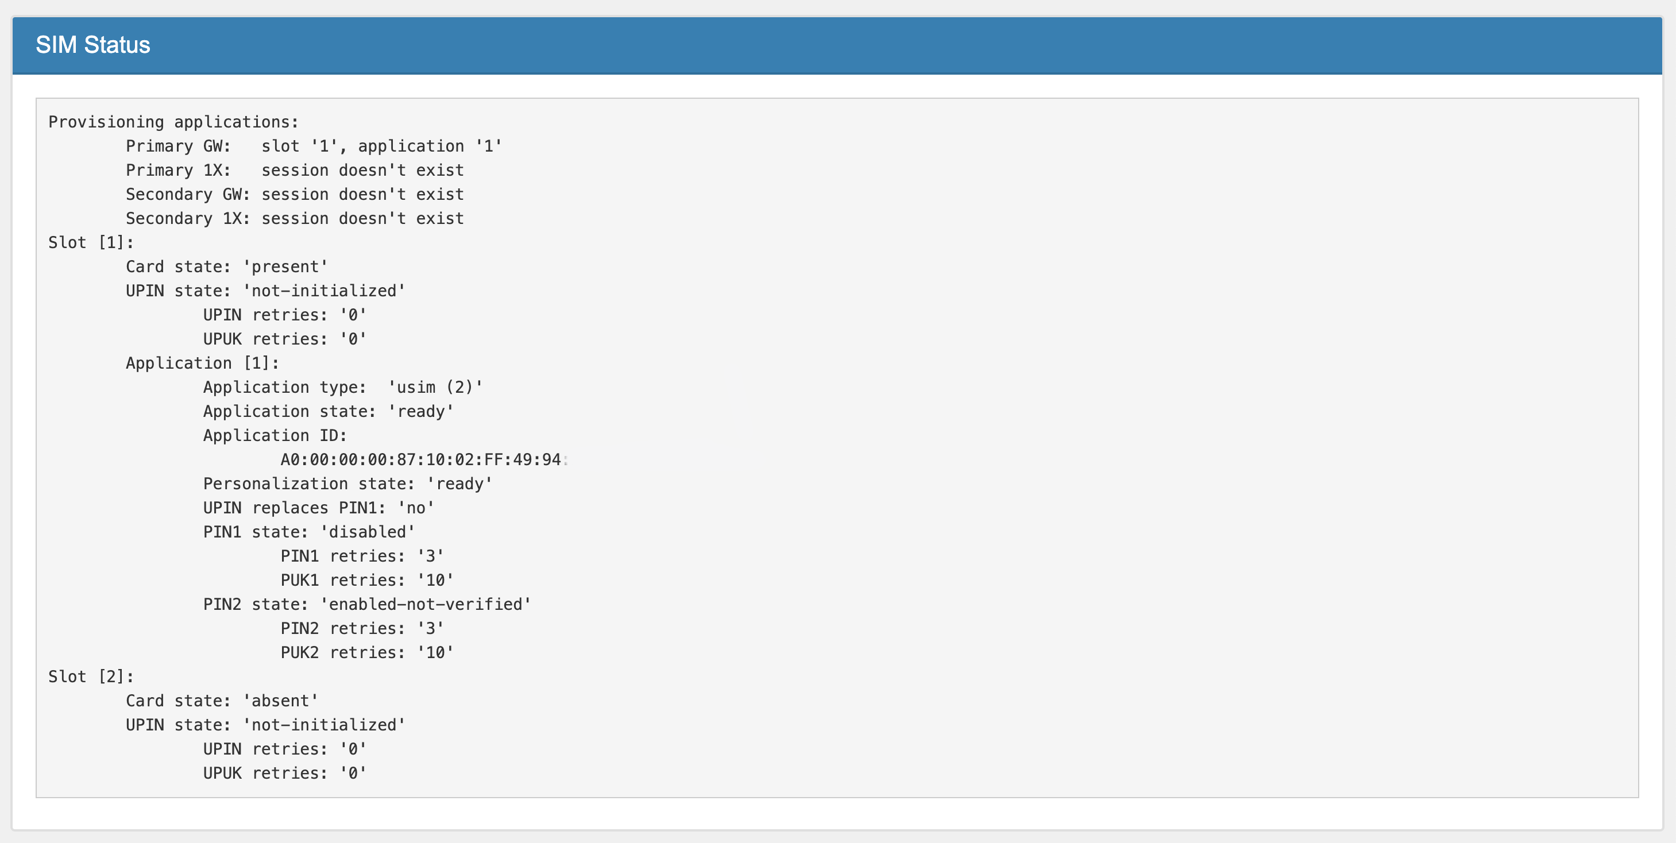1676x843 pixels.
Task: Click the Primary GW slot line
Action: tap(314, 146)
